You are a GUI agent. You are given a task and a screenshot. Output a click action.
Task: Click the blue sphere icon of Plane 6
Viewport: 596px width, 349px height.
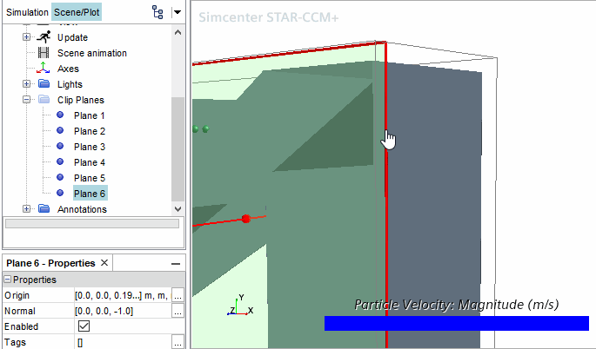point(60,193)
